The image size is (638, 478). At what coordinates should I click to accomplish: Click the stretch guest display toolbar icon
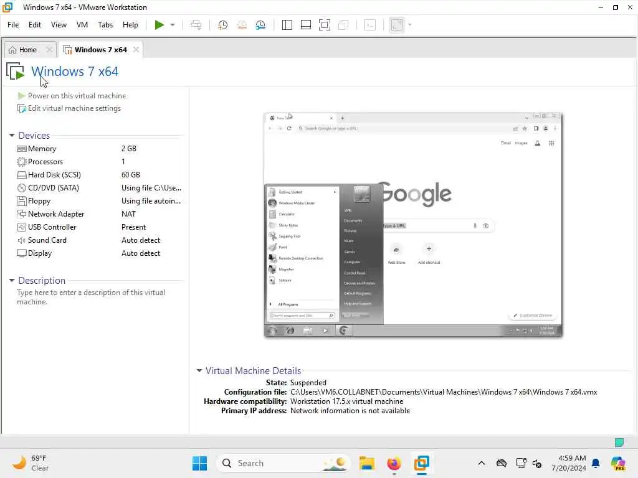tap(397, 25)
